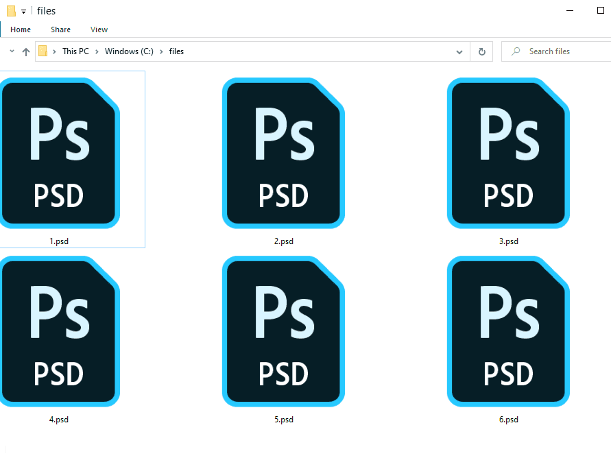This screenshot has height=458, width=611.
Task: Click the 1.psd file name label
Action: (x=59, y=241)
